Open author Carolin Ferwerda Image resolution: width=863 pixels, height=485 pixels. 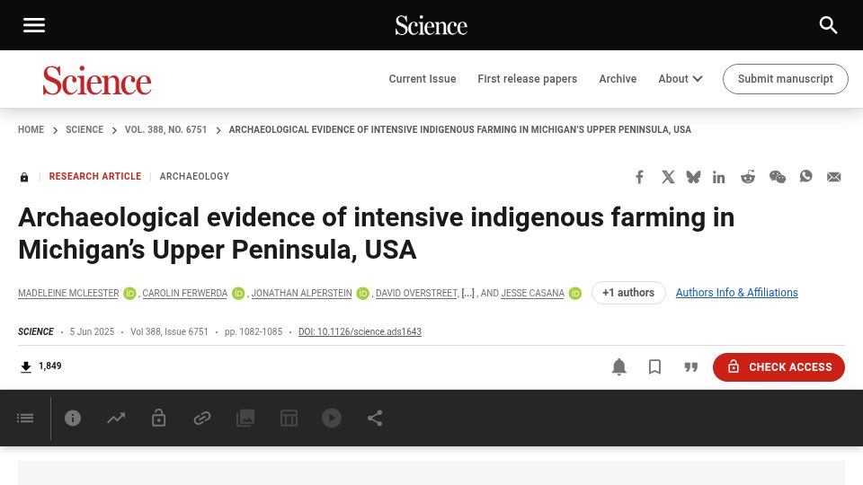[x=185, y=293]
